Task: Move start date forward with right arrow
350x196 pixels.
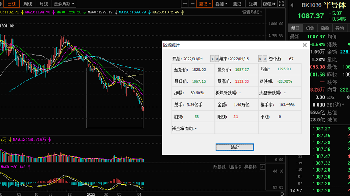Action: [x=217, y=59]
